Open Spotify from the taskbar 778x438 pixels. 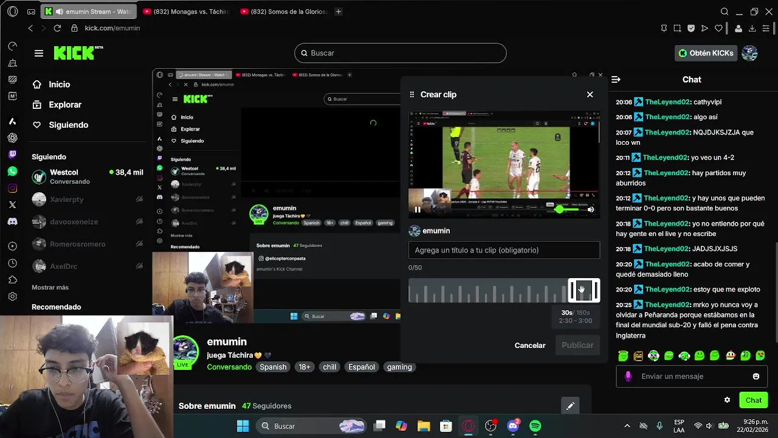(x=535, y=426)
